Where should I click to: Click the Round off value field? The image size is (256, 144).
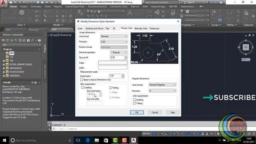click(117, 58)
